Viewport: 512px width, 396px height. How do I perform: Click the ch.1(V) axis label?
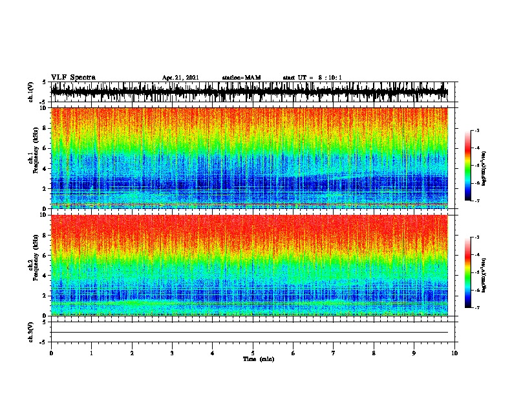click(x=30, y=92)
